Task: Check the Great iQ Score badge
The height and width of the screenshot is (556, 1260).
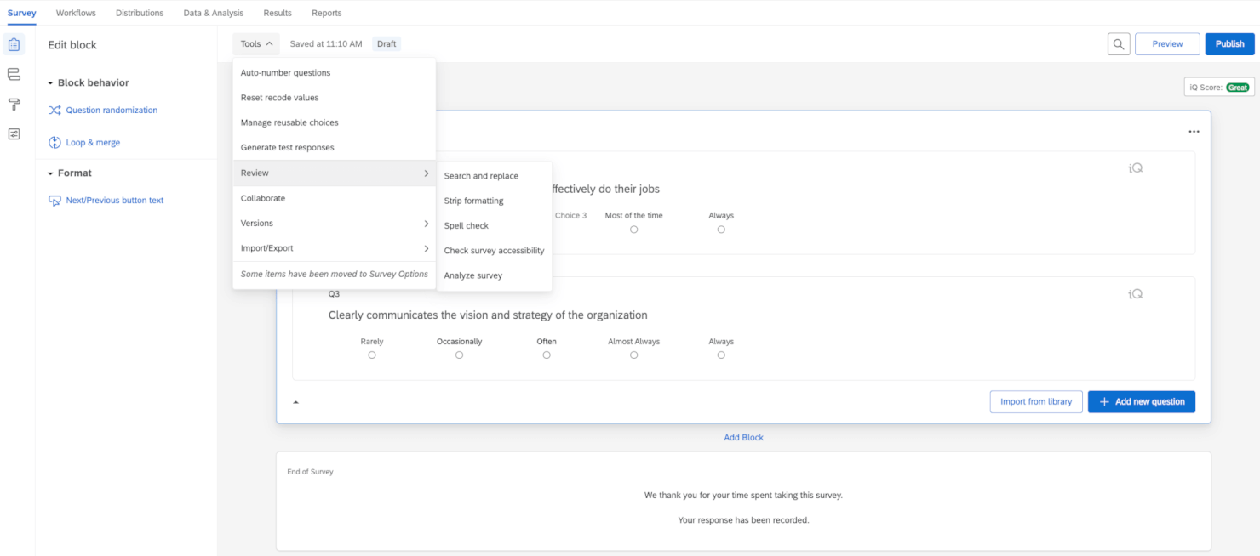Action: (x=1240, y=87)
